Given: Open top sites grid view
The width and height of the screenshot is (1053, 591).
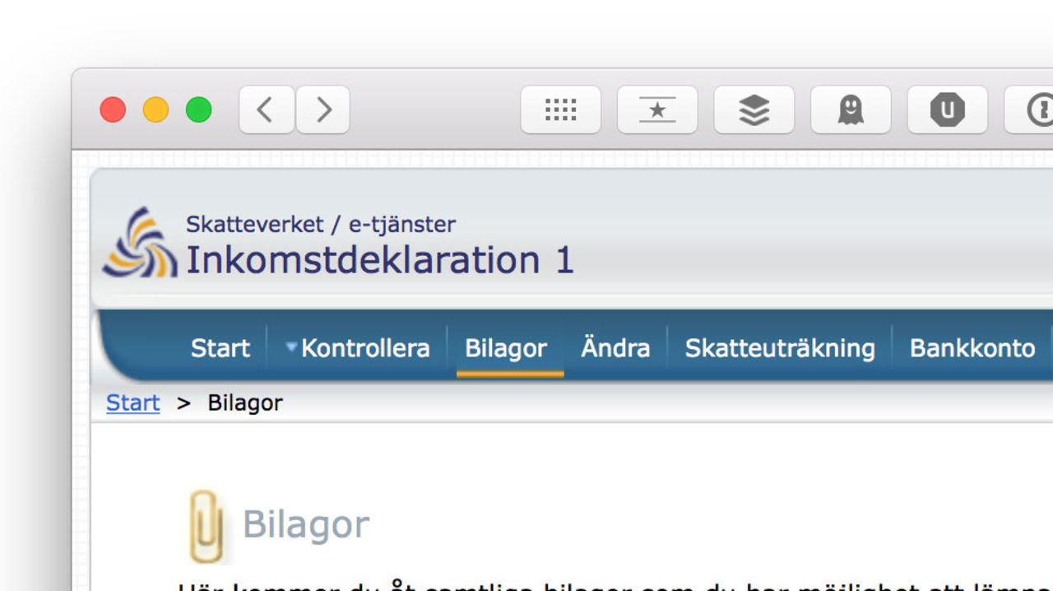Looking at the screenshot, I should click(x=560, y=109).
